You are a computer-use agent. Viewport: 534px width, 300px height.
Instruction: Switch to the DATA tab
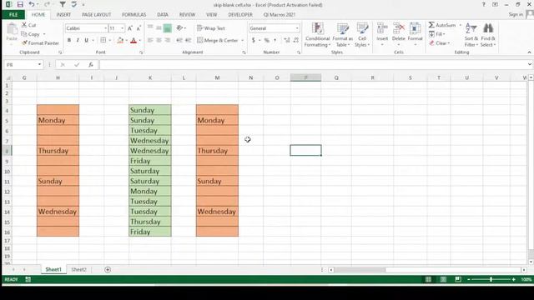coord(163,15)
